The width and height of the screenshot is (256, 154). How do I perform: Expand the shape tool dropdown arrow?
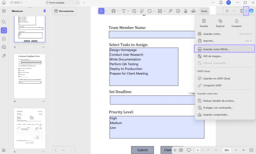coord(154,11)
